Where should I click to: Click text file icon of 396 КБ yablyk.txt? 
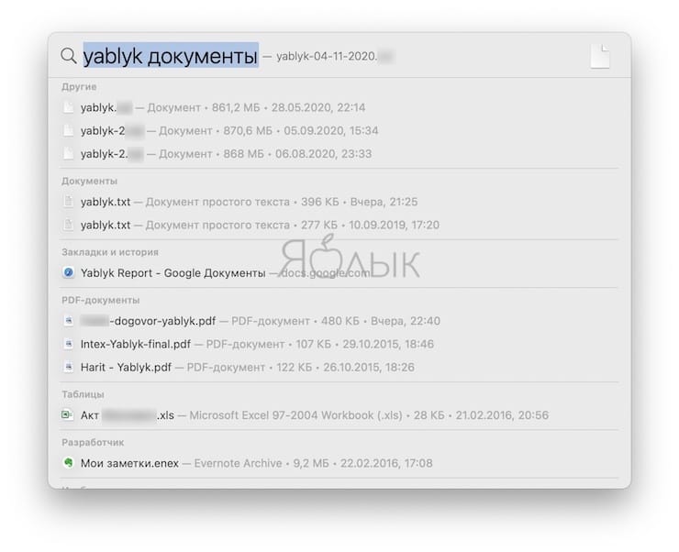(69, 202)
